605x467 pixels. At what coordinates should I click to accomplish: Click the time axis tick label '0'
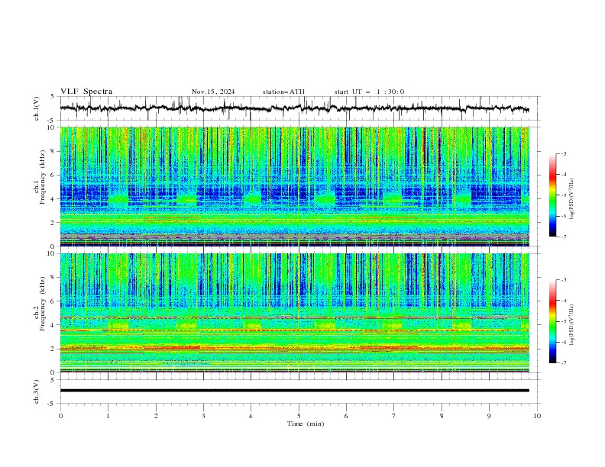point(60,416)
